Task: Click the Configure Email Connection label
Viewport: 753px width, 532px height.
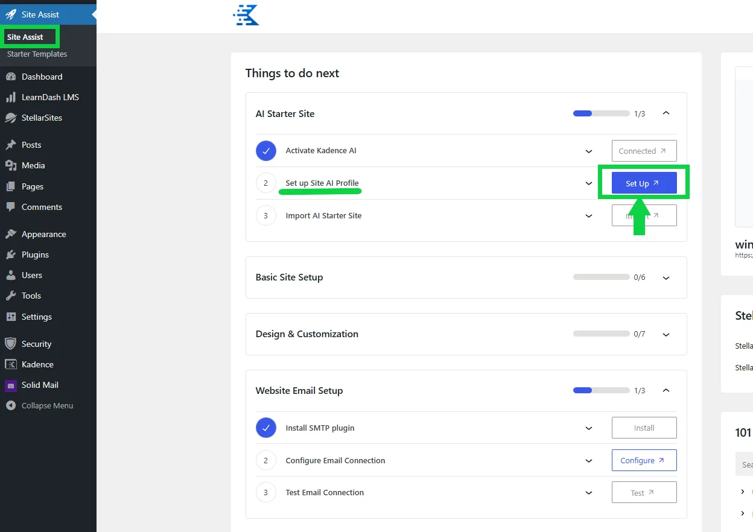Action: coord(335,460)
